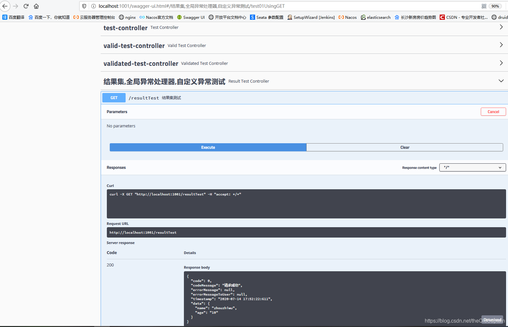The width and height of the screenshot is (508, 327).
Task: Open the 百度一下，你就知道 bookmark
Action: pos(49,17)
